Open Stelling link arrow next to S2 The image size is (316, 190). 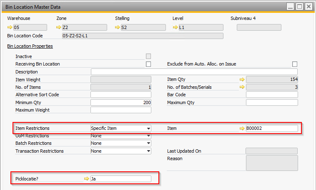pos(118,28)
